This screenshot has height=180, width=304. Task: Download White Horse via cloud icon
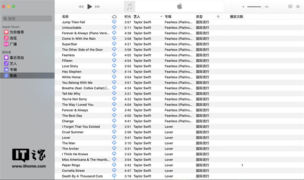click(x=114, y=76)
